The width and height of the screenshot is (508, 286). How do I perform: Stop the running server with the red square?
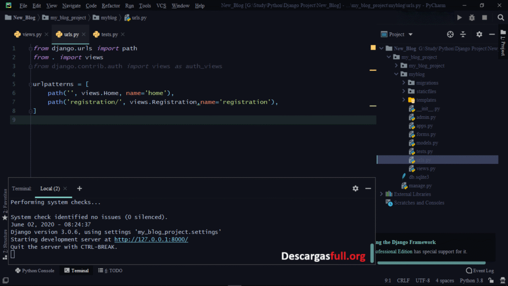(x=485, y=17)
